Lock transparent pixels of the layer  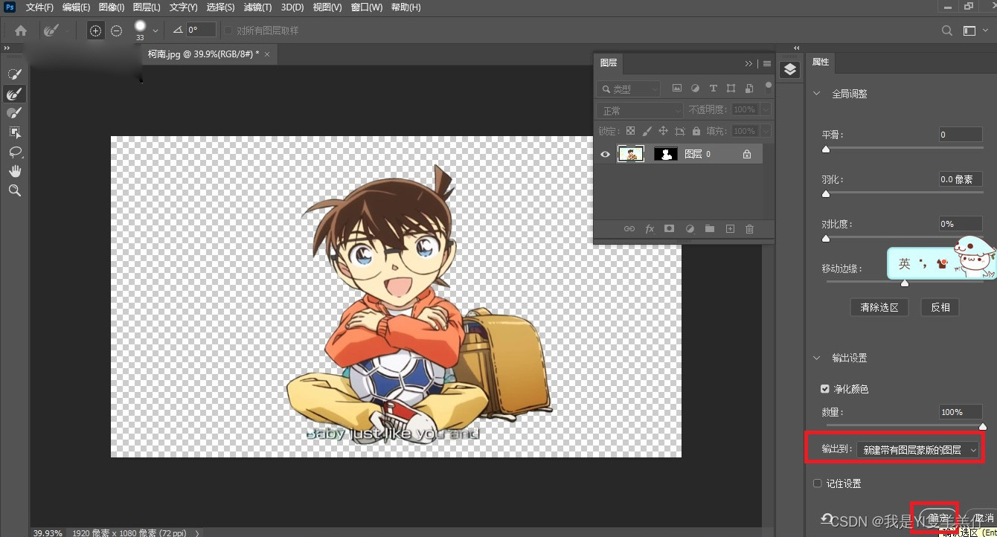click(630, 131)
